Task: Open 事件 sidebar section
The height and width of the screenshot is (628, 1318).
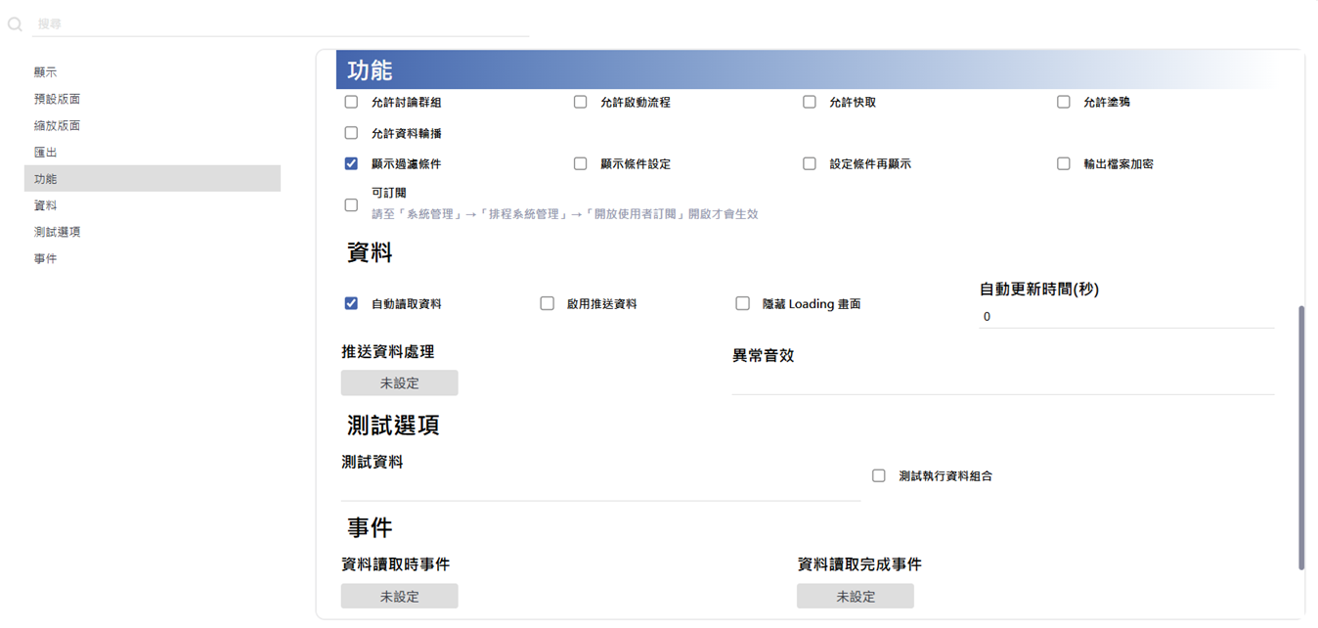Action: (46, 259)
